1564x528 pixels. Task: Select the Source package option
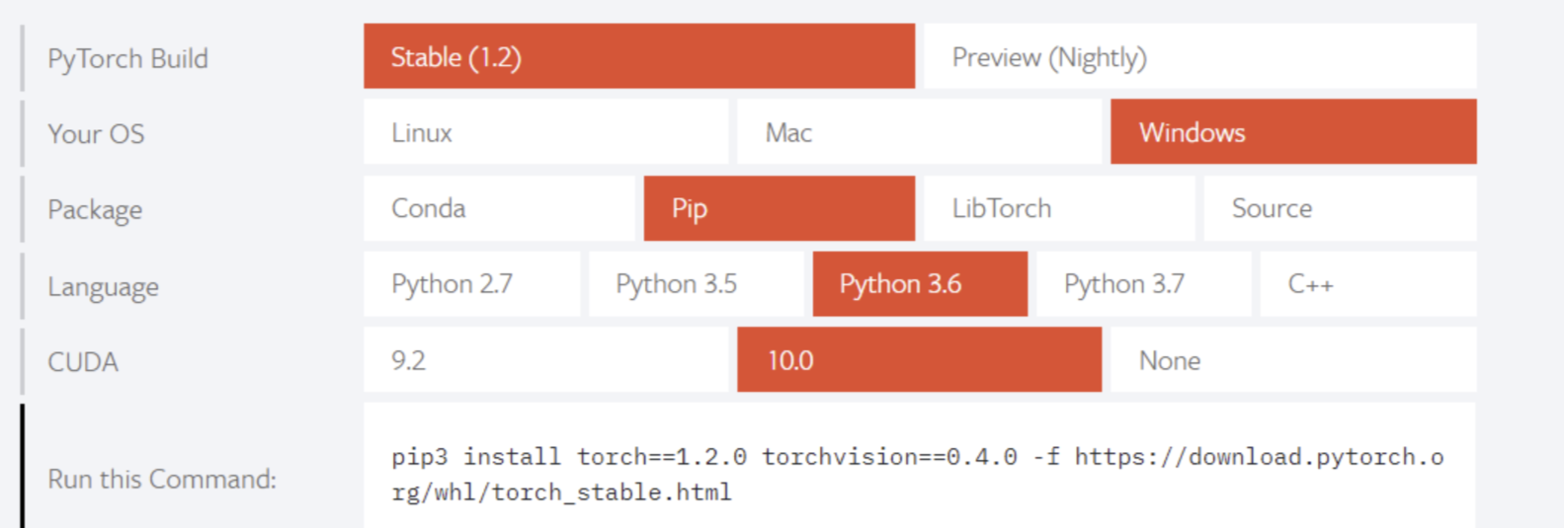[x=1340, y=208]
